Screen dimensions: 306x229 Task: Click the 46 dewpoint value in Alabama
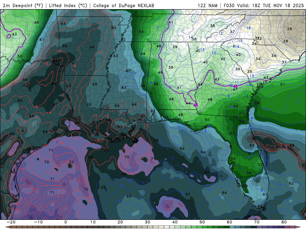[160, 72]
